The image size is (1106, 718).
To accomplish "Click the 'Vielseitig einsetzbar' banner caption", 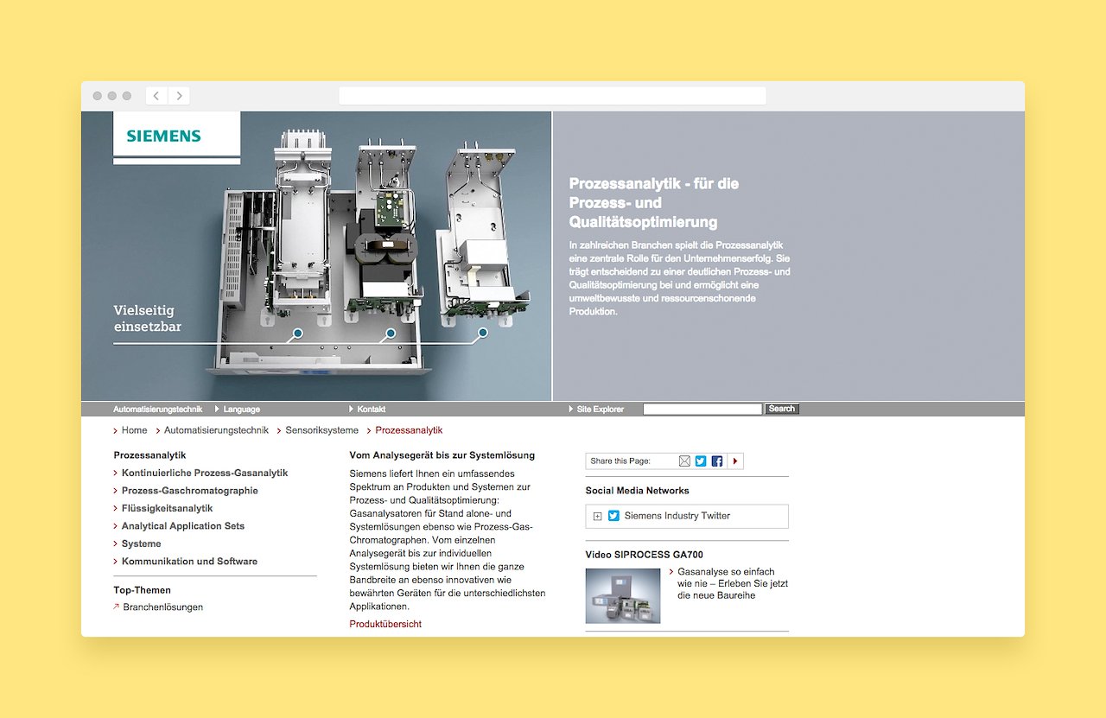I will tap(148, 318).
